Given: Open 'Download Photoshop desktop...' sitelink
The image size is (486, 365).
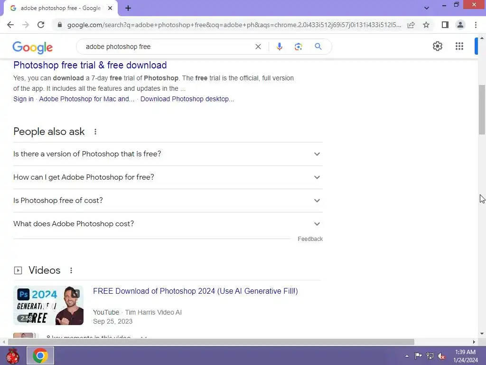Looking at the screenshot, I should click(x=187, y=99).
